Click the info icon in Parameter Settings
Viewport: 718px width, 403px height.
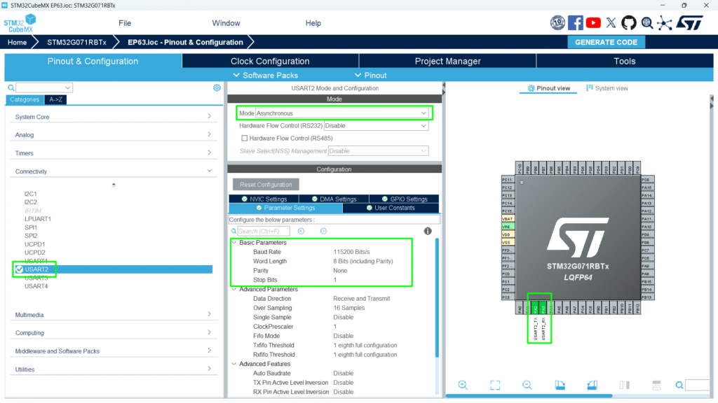coord(427,231)
